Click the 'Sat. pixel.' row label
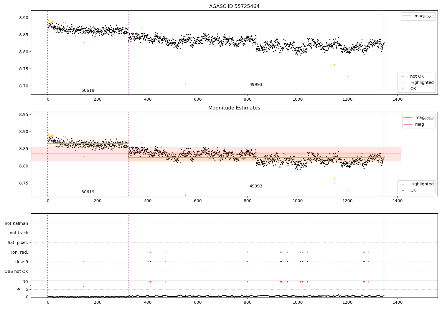 (18, 242)
